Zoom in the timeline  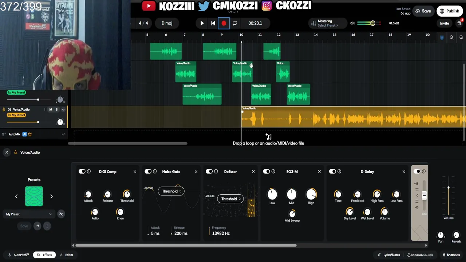pyautogui.click(x=461, y=37)
